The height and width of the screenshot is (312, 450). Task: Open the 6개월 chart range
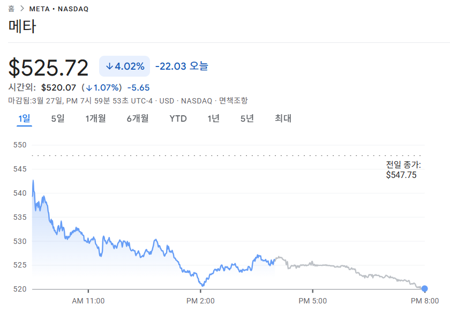click(138, 118)
